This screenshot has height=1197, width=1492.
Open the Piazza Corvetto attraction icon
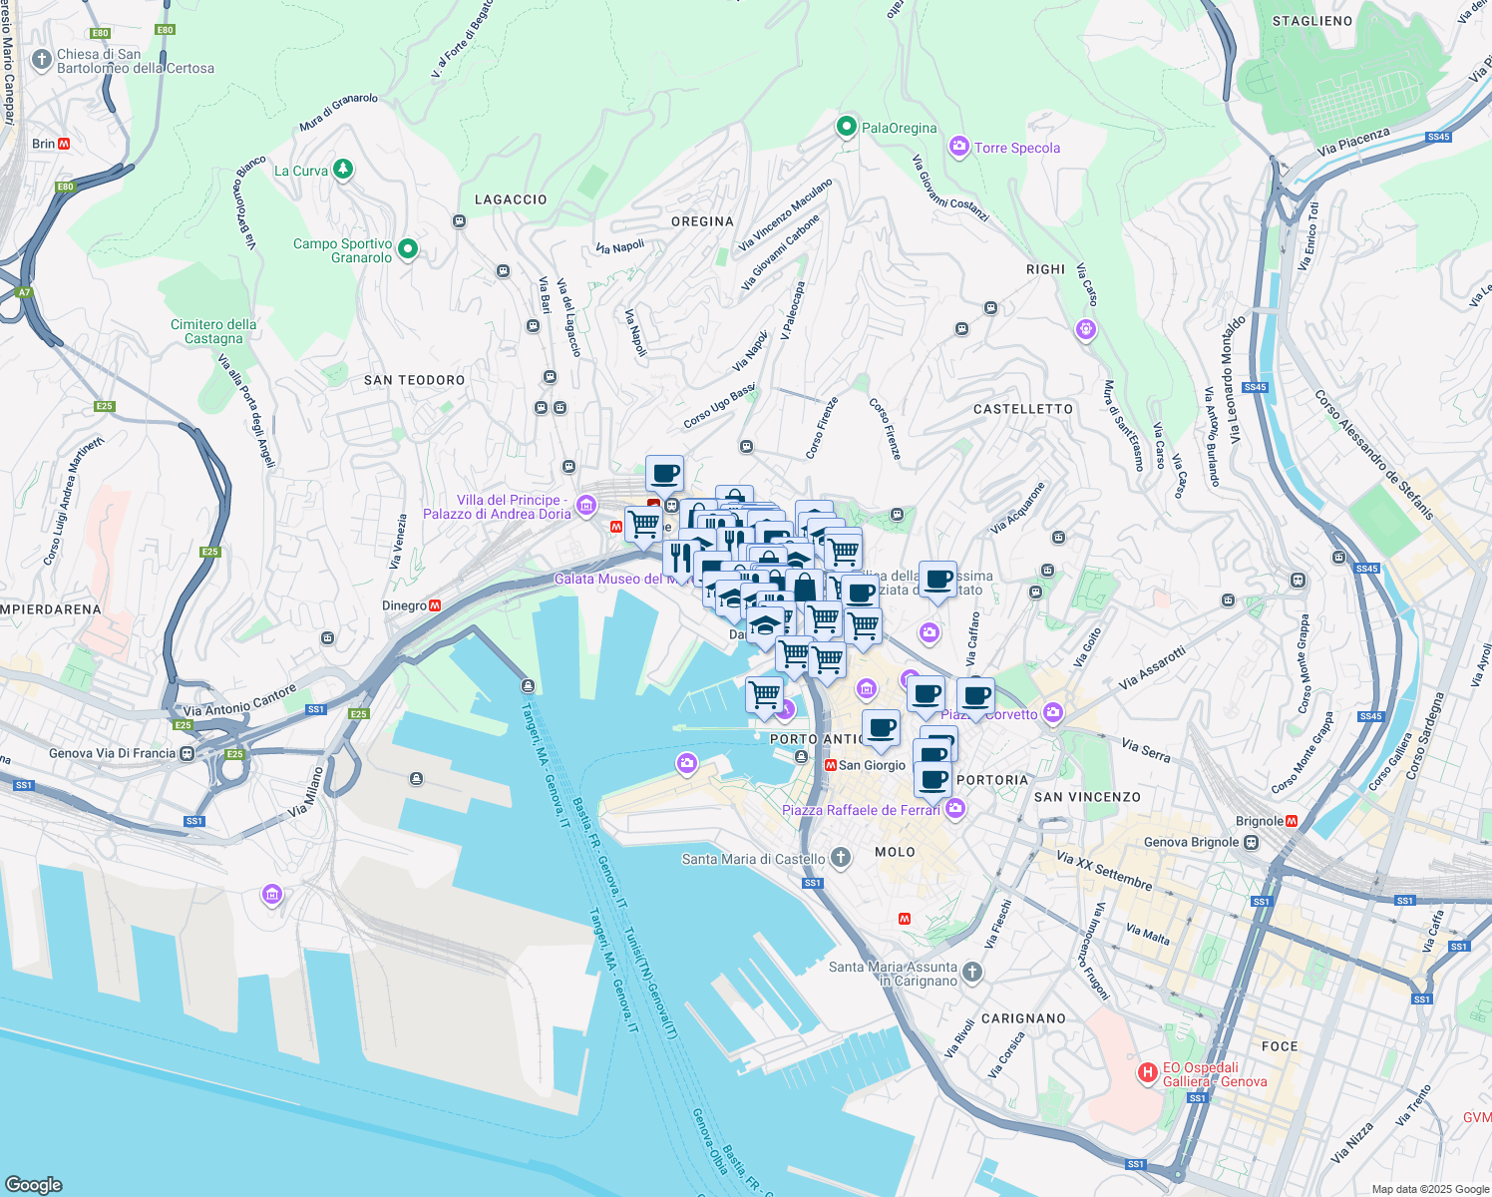tap(1053, 713)
